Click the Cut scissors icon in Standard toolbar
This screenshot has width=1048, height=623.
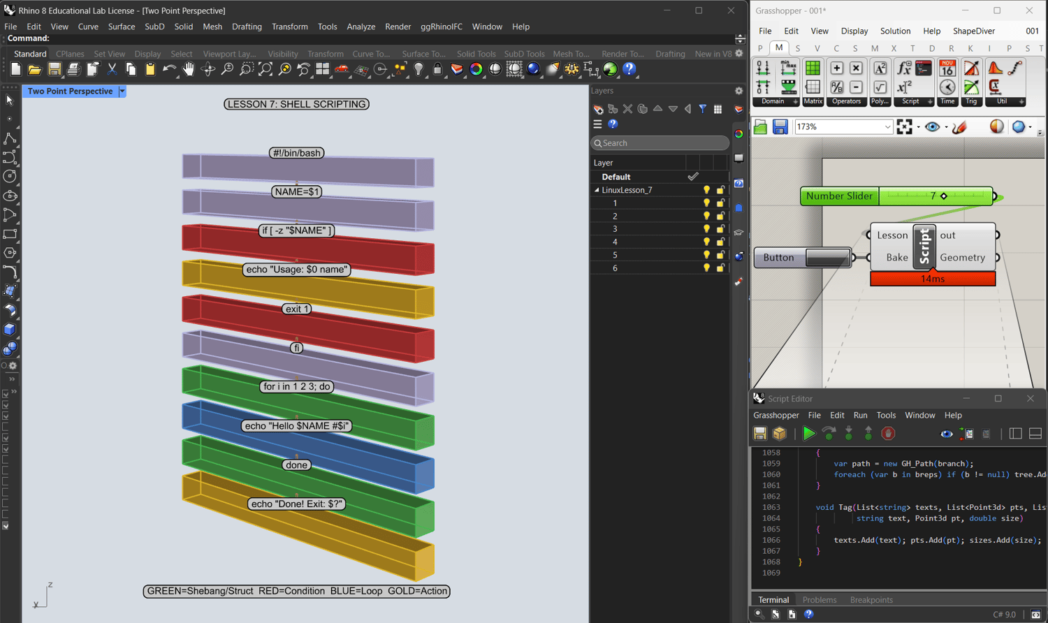pyautogui.click(x=112, y=69)
